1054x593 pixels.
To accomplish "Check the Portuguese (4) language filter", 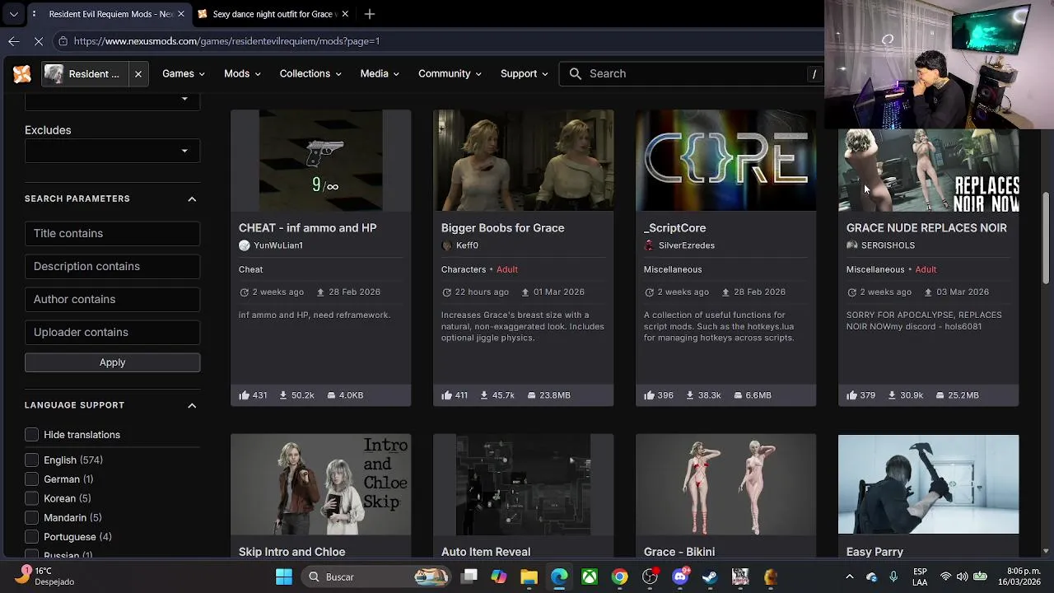I will 31,537.
